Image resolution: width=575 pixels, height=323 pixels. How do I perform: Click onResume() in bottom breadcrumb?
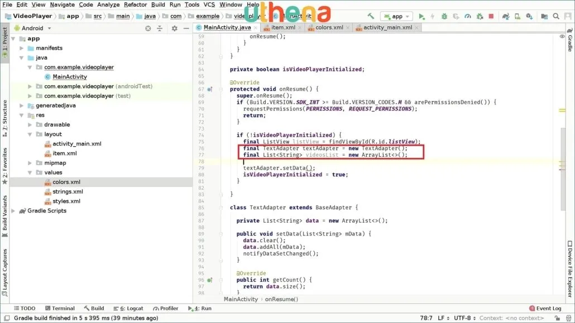[x=281, y=299]
